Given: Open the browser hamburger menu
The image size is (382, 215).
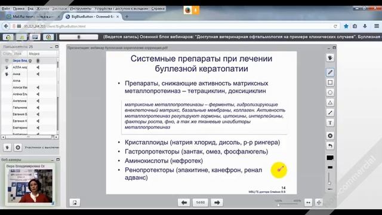Looking at the screenshot, I should click(377, 26).
